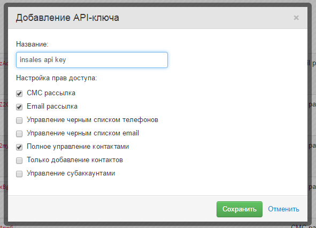The height and width of the screenshot is (228, 316).
Task: Enable the черным списком телефонов checkbox
Action: point(19,120)
